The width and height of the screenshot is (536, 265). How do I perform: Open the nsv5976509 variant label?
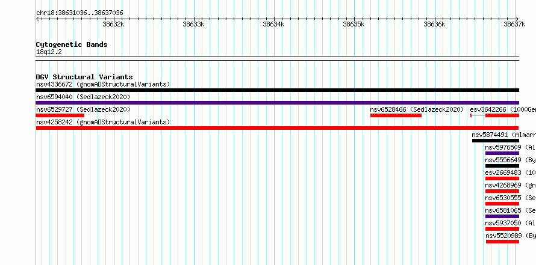(510, 147)
